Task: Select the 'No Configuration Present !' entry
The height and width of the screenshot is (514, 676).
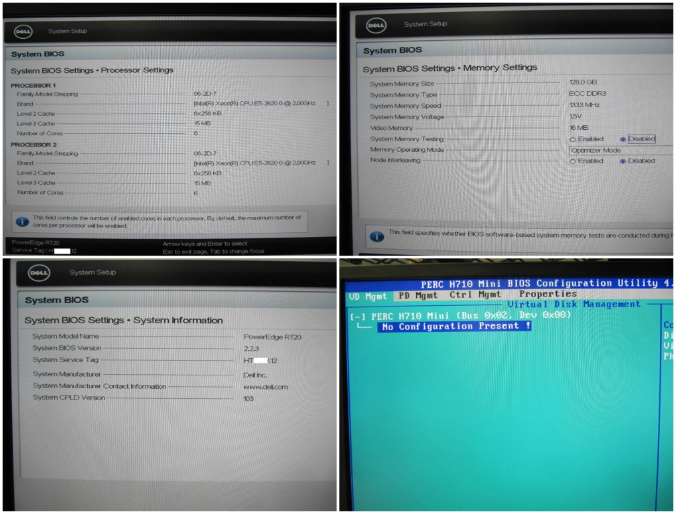Action: tap(454, 326)
